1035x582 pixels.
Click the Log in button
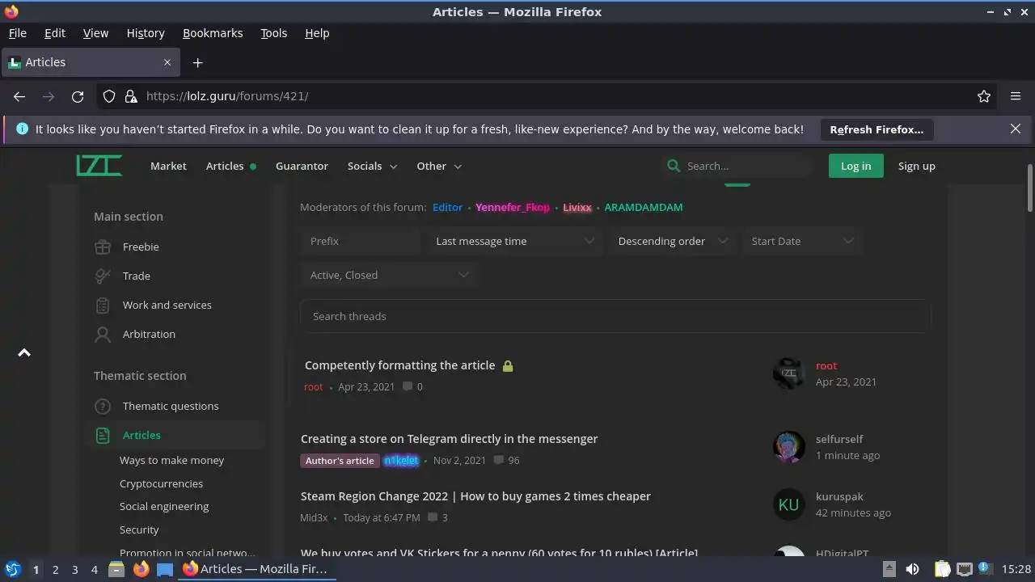click(x=855, y=166)
